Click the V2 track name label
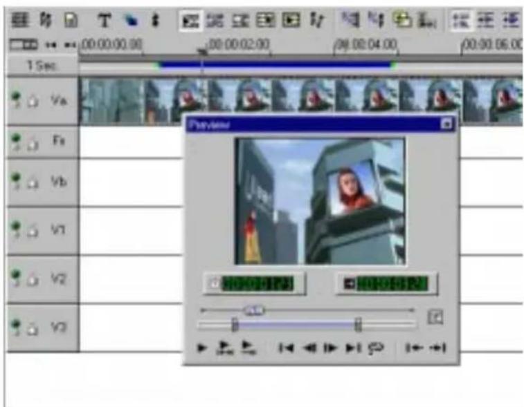Image resolution: width=524 pixels, height=407 pixels. tap(58, 278)
